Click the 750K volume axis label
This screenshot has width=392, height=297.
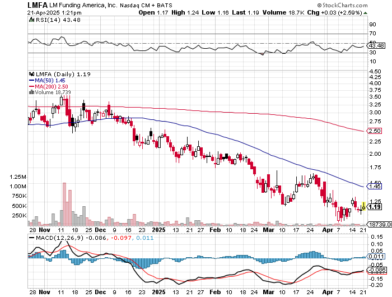click(x=19, y=196)
